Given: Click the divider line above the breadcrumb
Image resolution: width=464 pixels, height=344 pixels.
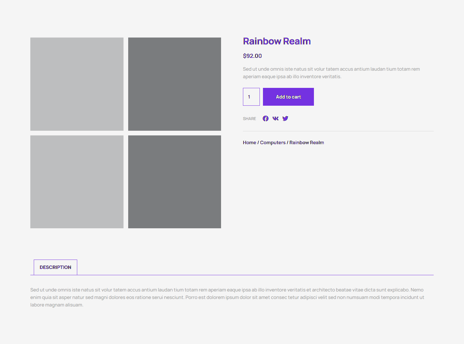Looking at the screenshot, I should (x=338, y=131).
